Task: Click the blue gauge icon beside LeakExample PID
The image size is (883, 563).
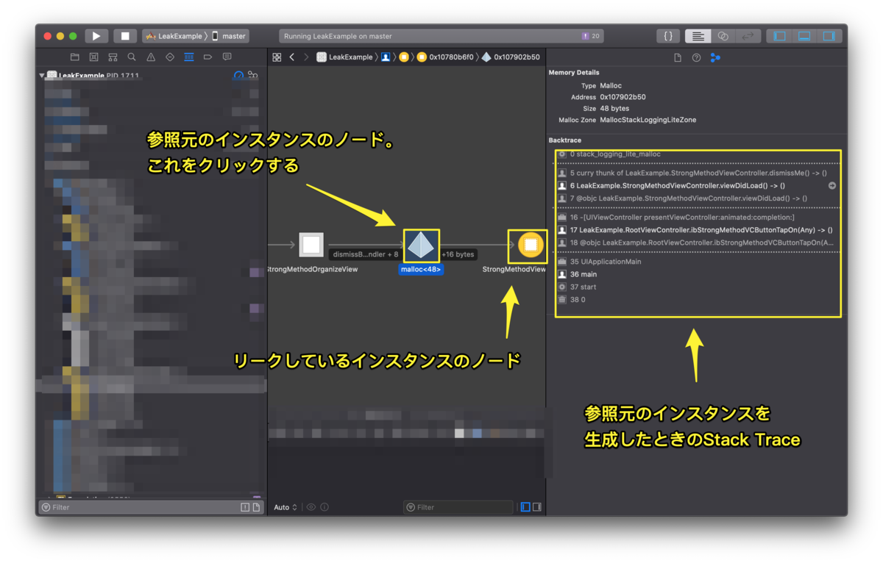Action: coord(238,76)
